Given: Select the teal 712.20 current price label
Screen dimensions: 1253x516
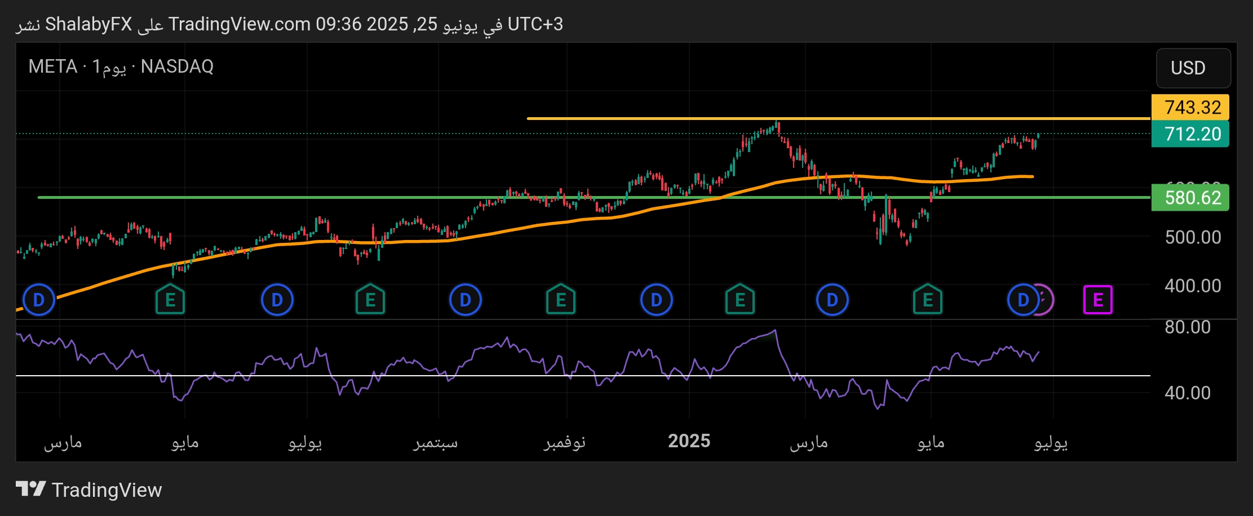Looking at the screenshot, I should tap(1190, 134).
